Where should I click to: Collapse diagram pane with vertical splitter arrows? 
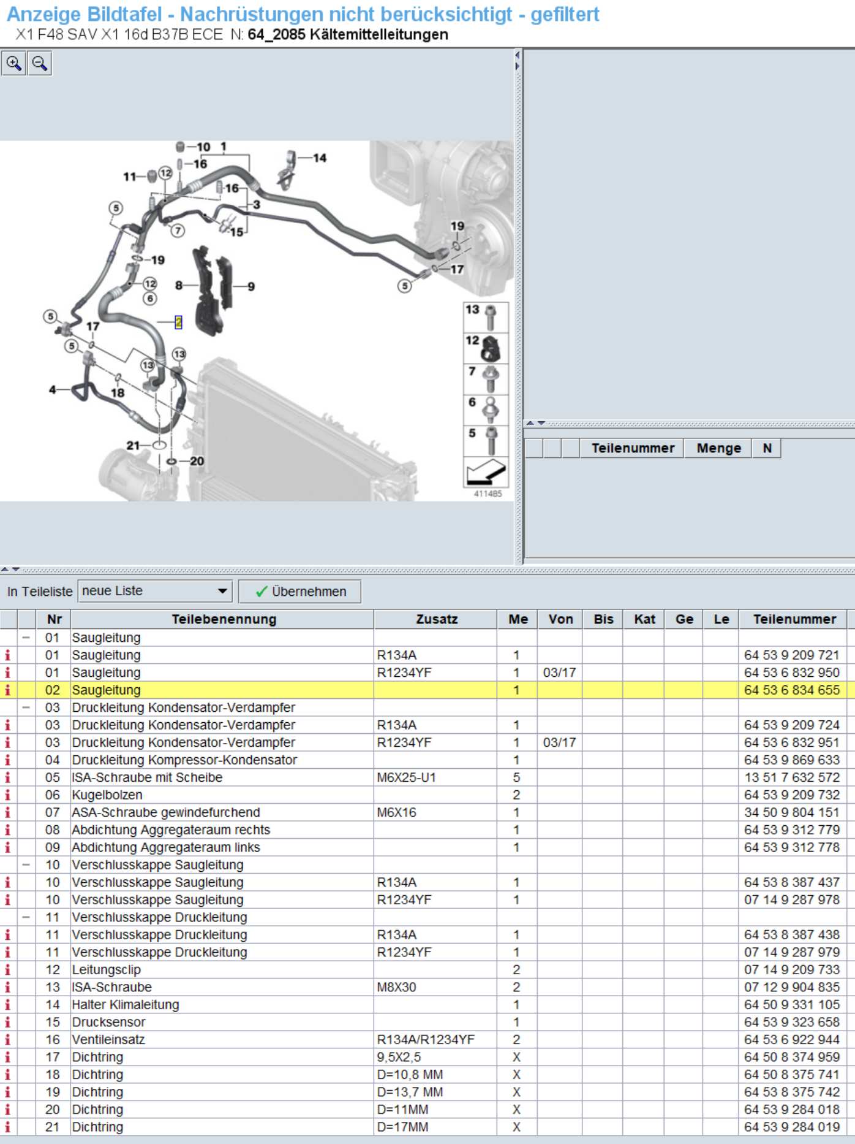[x=518, y=60]
